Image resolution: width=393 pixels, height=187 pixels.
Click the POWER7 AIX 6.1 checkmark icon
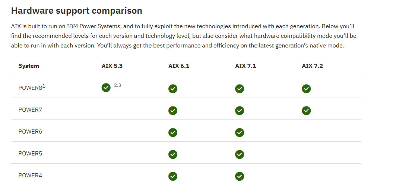pyautogui.click(x=172, y=111)
